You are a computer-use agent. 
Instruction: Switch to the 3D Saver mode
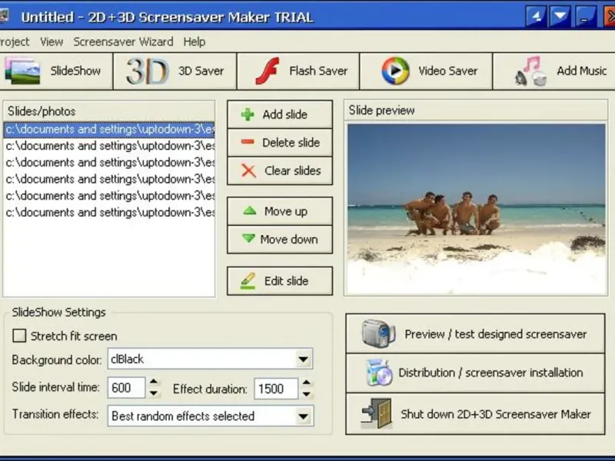[175, 71]
